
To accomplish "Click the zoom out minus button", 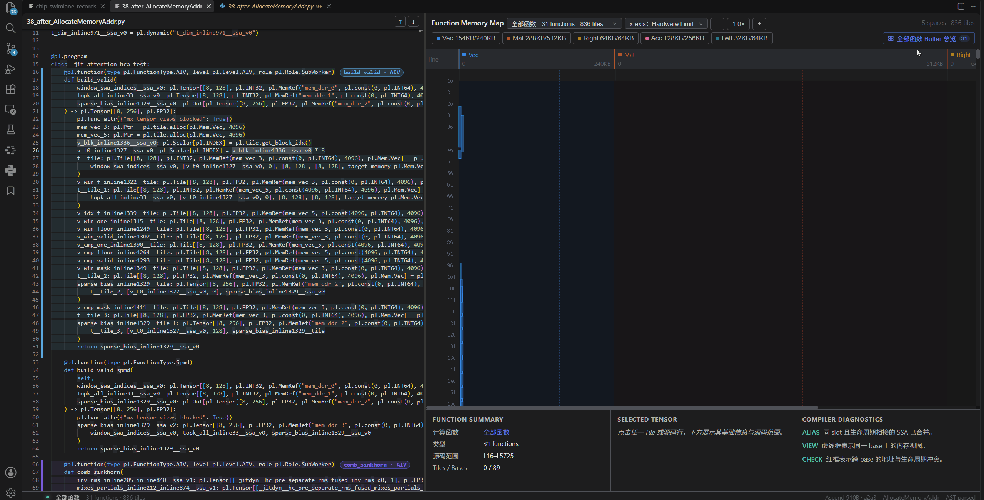I will (717, 24).
